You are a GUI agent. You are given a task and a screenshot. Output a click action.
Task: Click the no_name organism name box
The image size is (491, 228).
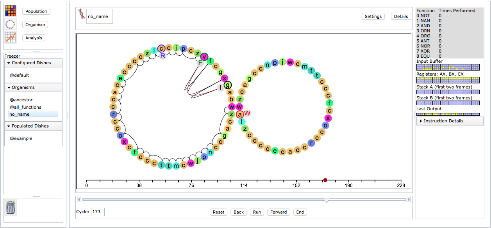tap(100, 16)
